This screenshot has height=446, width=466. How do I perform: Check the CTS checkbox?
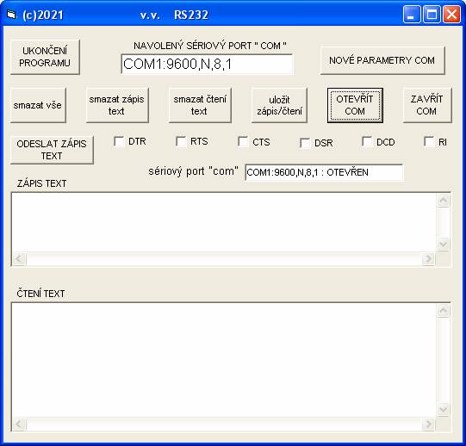243,142
